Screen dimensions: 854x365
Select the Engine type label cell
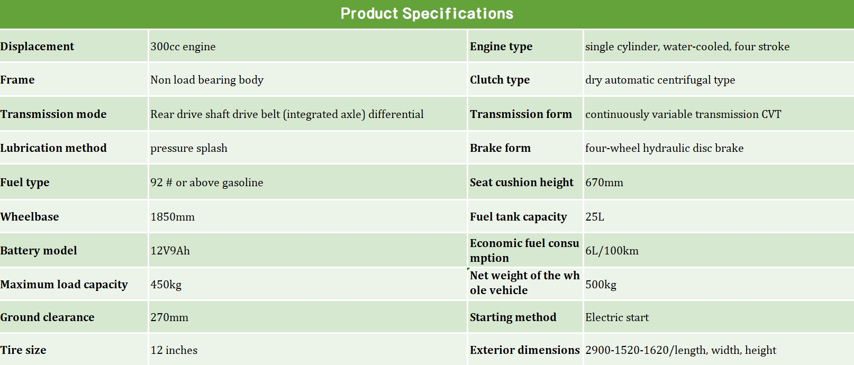(501, 47)
